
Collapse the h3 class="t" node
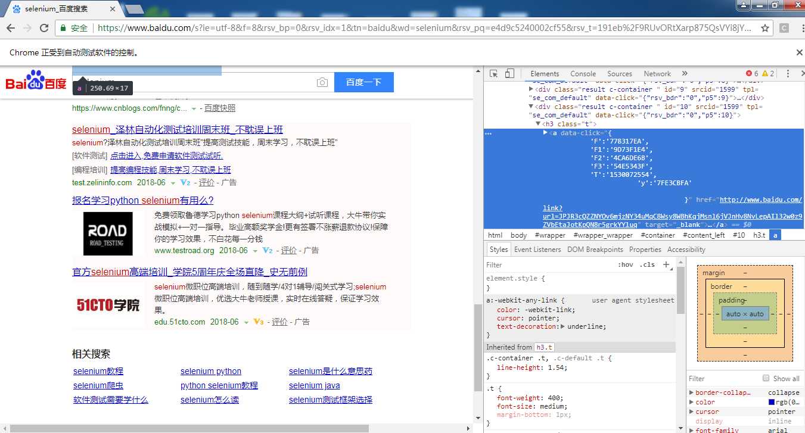click(x=537, y=124)
